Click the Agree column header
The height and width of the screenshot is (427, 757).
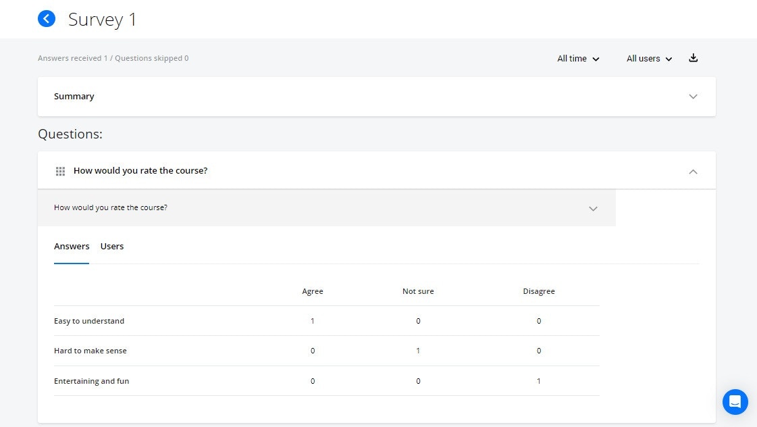[x=313, y=291]
